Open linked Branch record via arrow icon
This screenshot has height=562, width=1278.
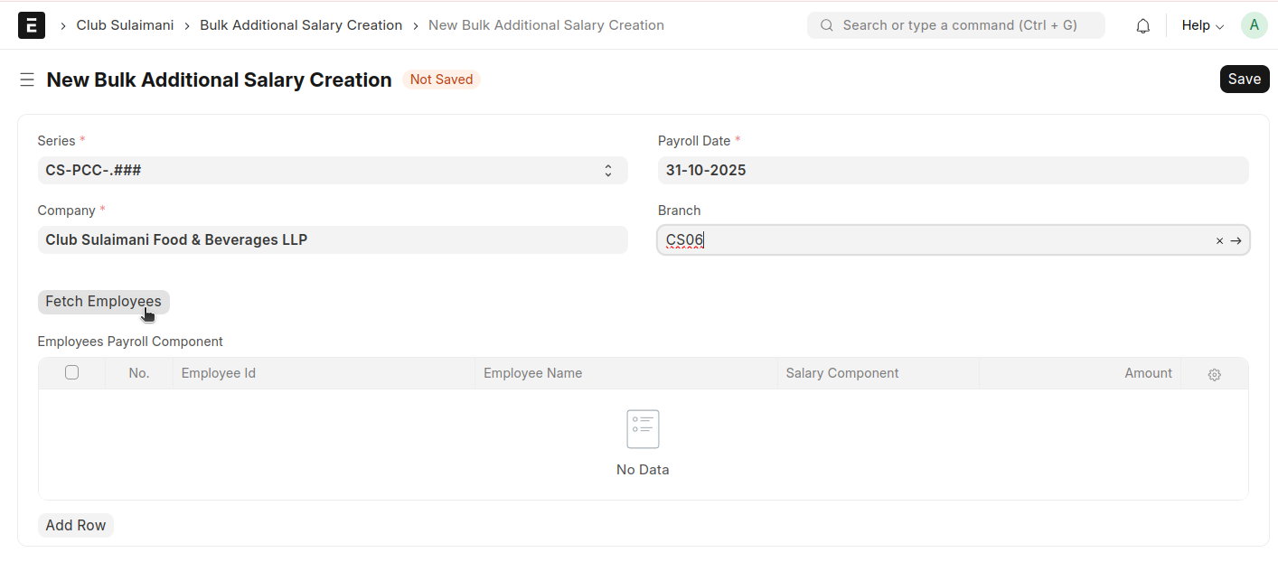[1236, 240]
